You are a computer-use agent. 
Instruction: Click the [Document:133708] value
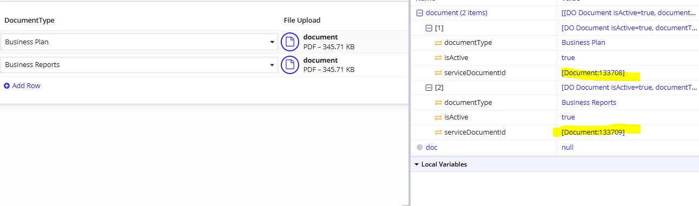[593, 73]
